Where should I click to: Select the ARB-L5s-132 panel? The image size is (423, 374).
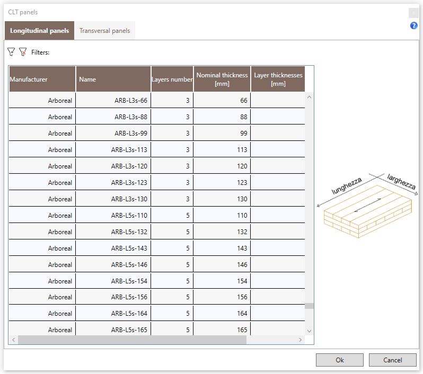[x=129, y=232]
